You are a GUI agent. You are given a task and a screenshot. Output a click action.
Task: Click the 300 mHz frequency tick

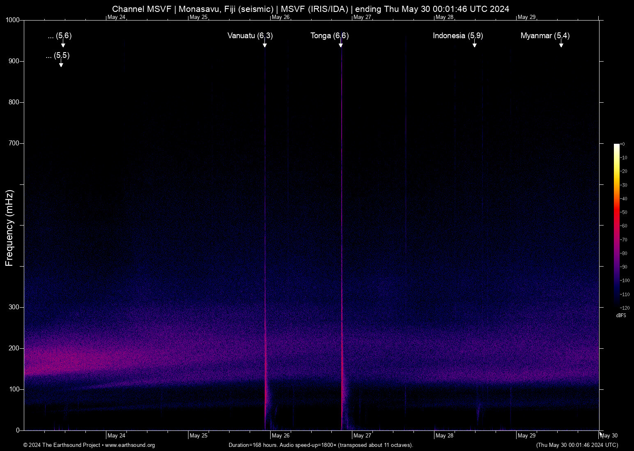click(14, 307)
